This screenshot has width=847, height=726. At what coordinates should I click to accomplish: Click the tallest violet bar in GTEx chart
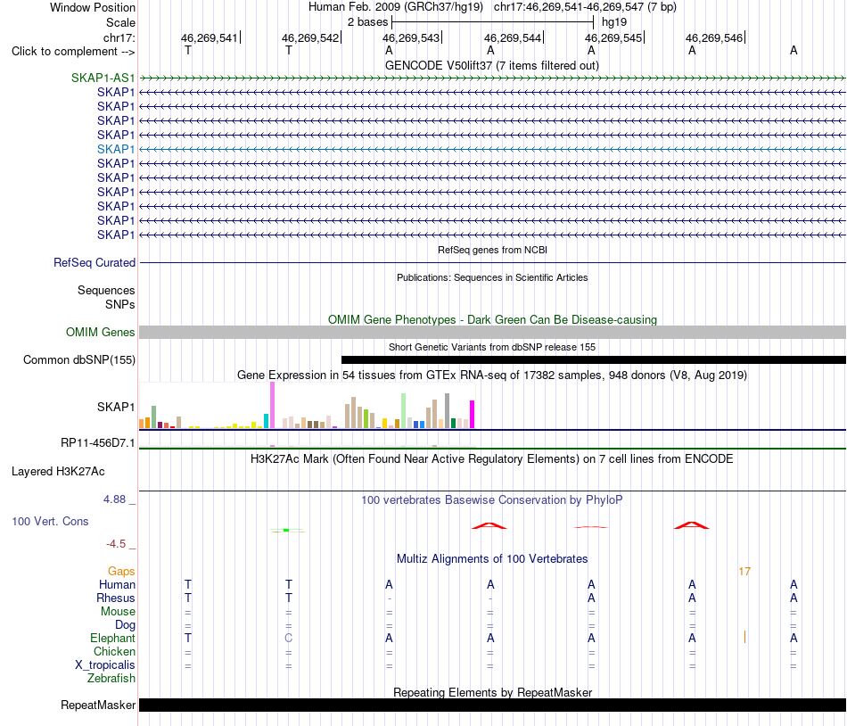[272, 405]
